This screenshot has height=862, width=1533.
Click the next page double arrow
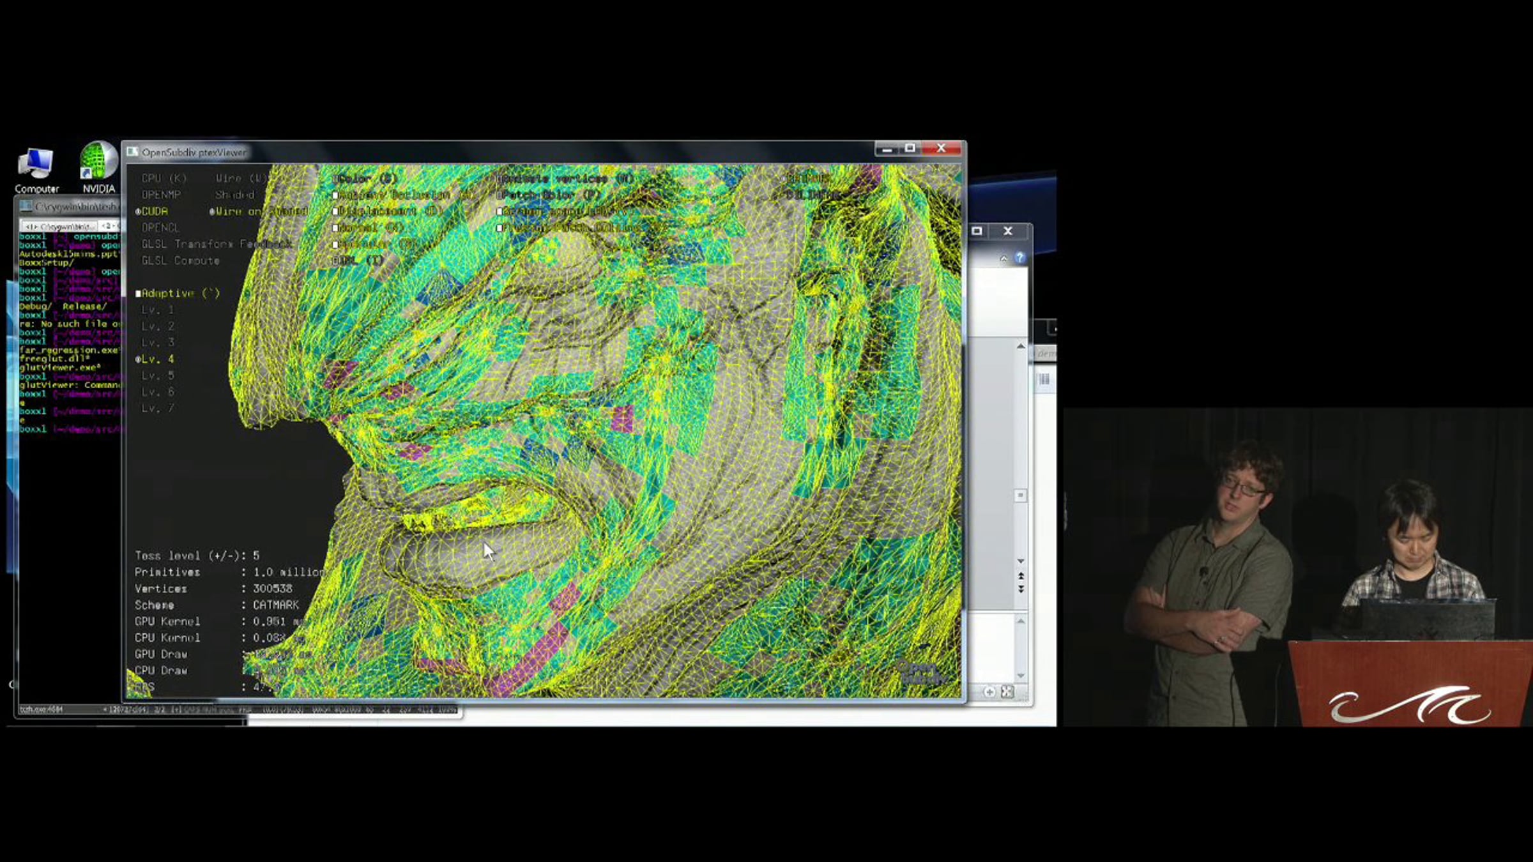coord(1021,589)
